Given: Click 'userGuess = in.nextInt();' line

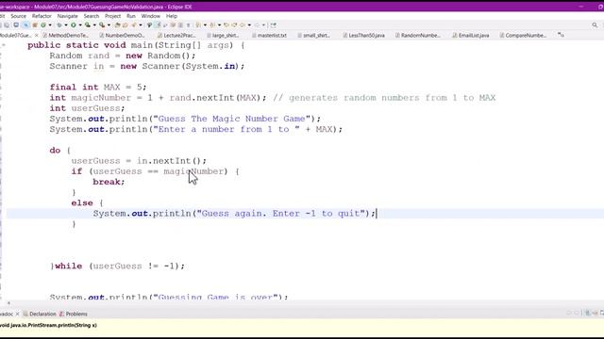Looking at the screenshot, I should [139, 161].
